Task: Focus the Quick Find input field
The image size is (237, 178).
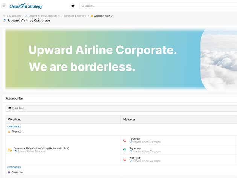Action: pyautogui.click(x=121, y=108)
